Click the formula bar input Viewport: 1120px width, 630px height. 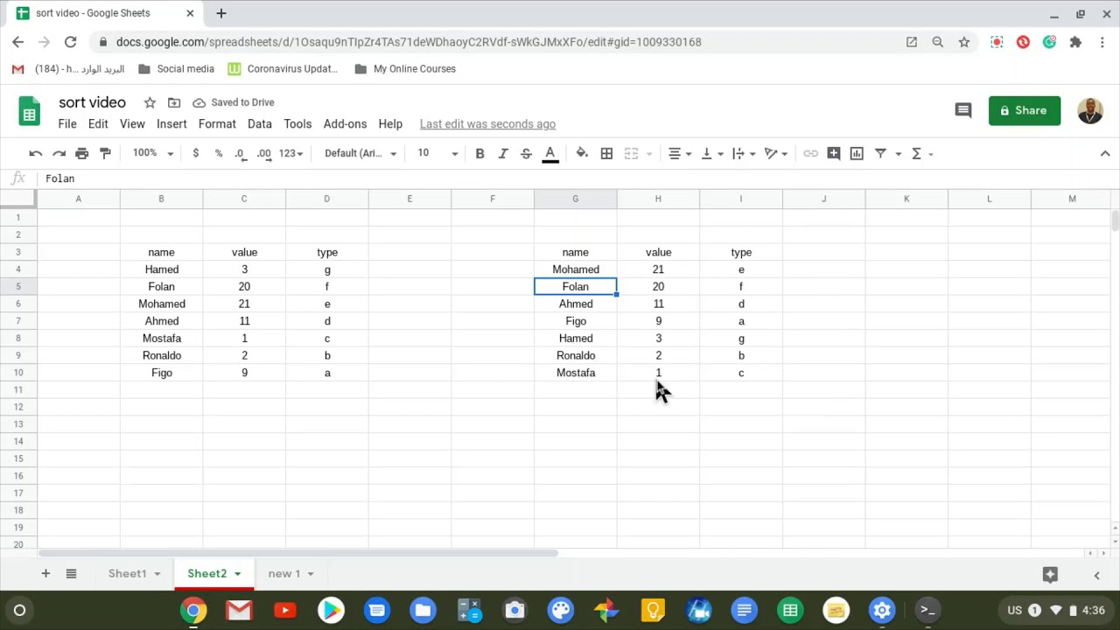coord(577,178)
